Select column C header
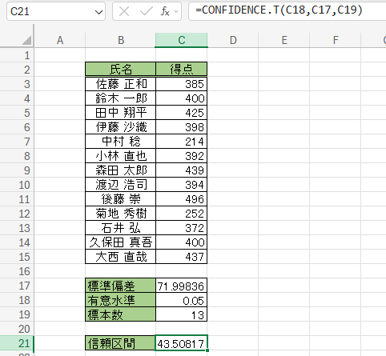386x356 pixels. click(x=182, y=40)
